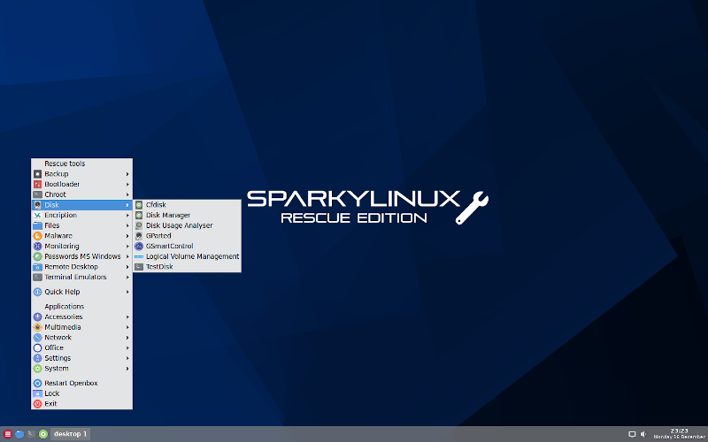Image resolution: width=708 pixels, height=442 pixels.
Task: Open Disk Usage Analyser
Action: pos(187,225)
